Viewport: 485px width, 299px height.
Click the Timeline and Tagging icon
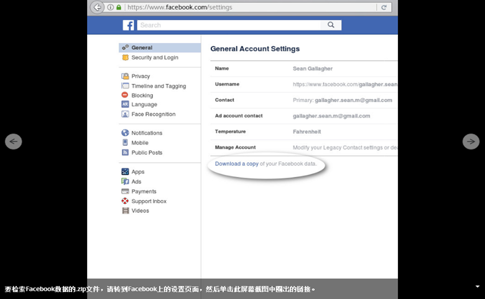pos(125,86)
